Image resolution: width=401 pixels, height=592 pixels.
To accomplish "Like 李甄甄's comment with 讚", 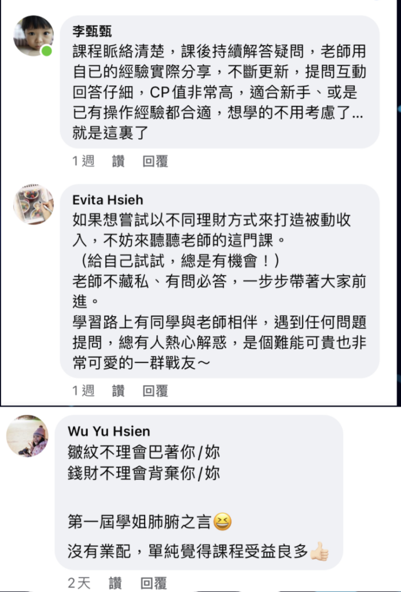I will pyautogui.click(x=118, y=161).
